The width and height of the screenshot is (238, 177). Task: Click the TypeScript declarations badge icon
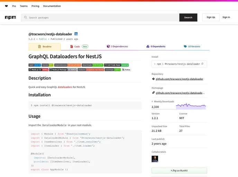point(76,34)
